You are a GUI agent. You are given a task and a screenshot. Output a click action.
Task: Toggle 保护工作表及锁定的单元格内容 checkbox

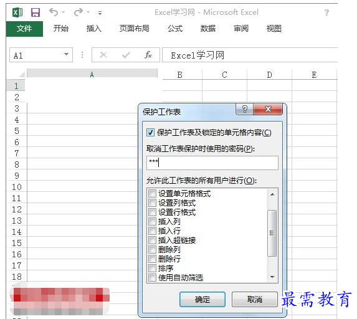pyautogui.click(x=150, y=133)
